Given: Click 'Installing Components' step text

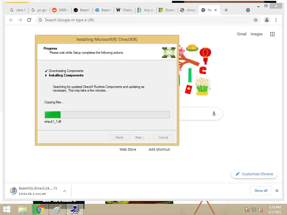Looking at the screenshot, I should pos(66,75).
